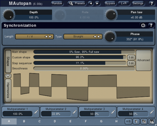Click Multiparameter 1 edit pencil icon
Viewport: 157px width, 126px height.
[36, 112]
